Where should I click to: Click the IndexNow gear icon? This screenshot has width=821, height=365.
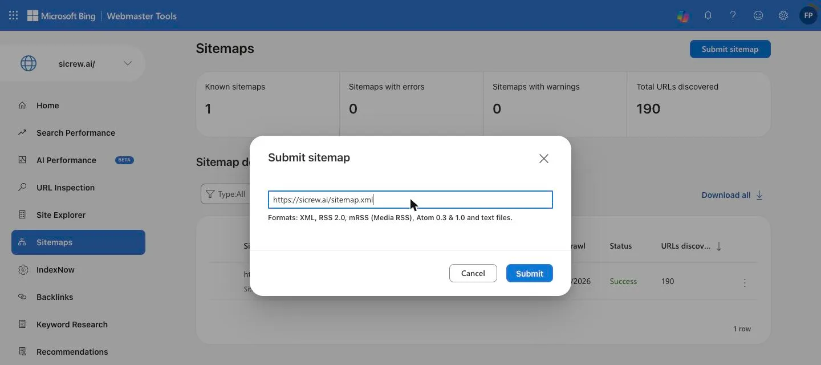point(23,270)
